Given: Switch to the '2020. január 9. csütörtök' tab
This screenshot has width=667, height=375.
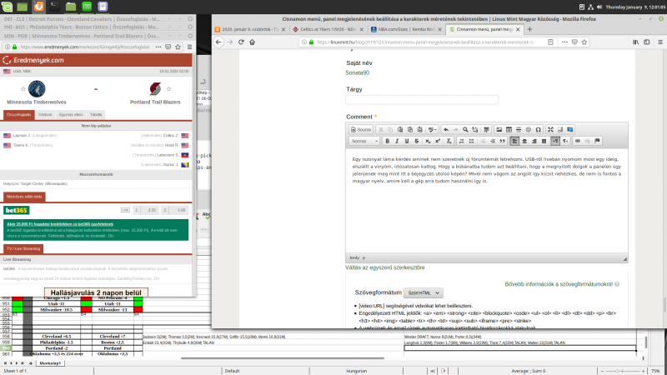Looking at the screenshot, I should [x=249, y=29].
